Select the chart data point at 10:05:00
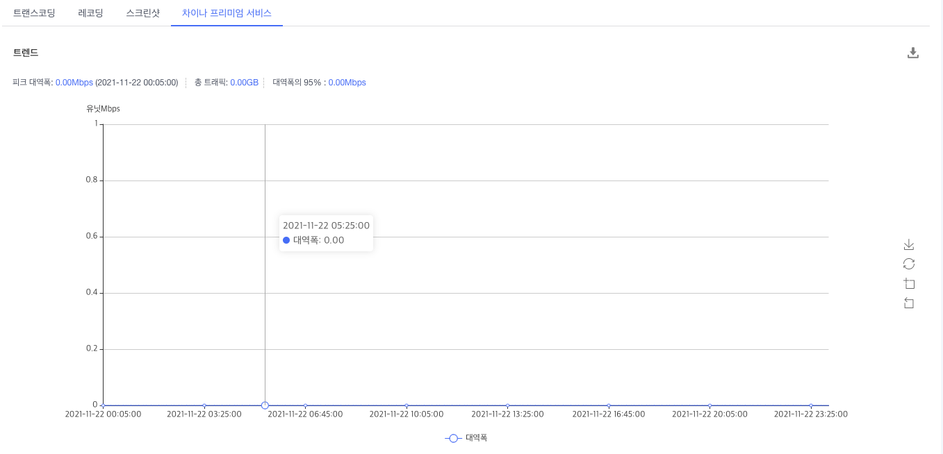The width and height of the screenshot is (943, 454). pos(407,405)
